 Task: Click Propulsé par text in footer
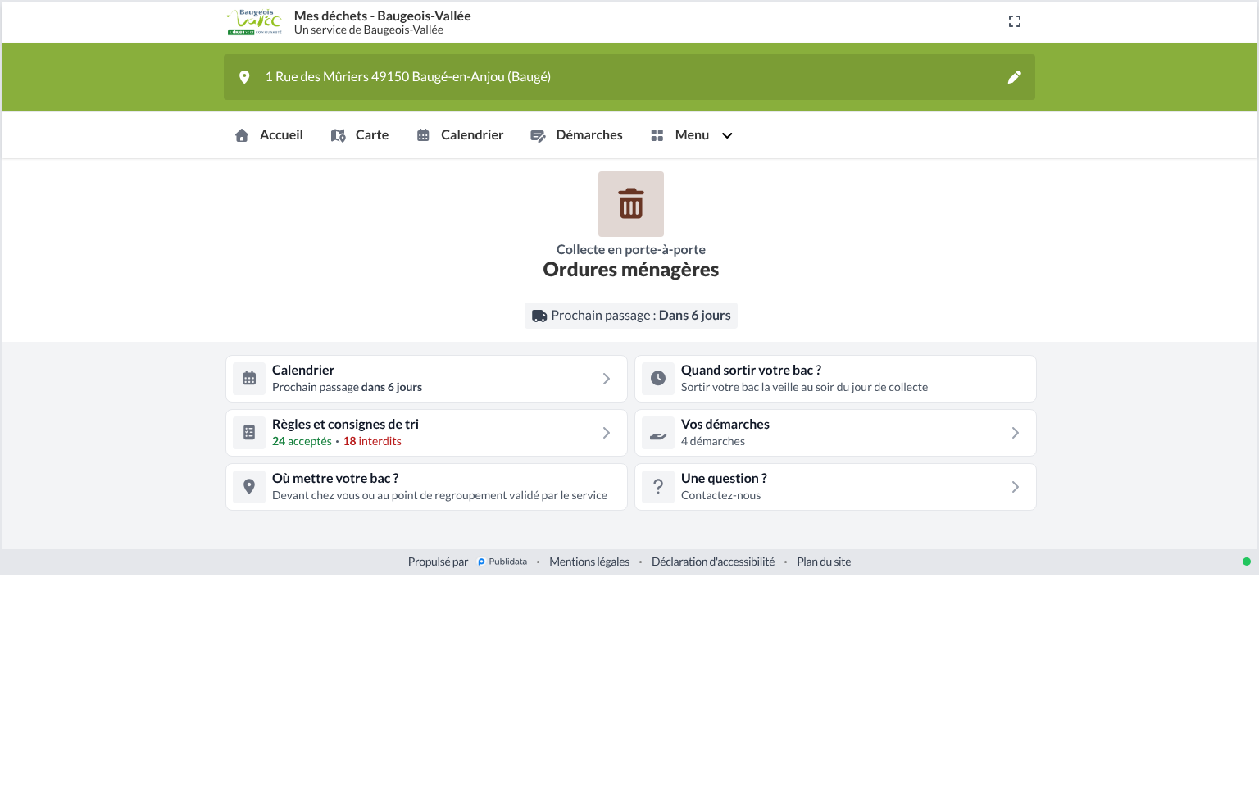pos(438,562)
